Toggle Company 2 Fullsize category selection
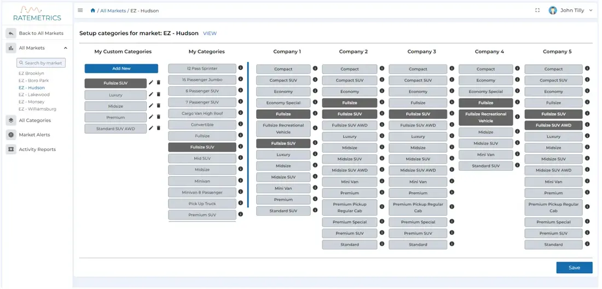Image resolution: width=602 pixels, height=289 pixels. 349,103
